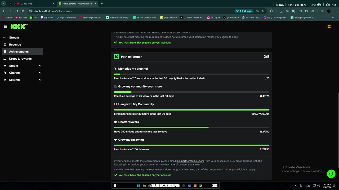Go to the Stream sidebar page
The width and height of the screenshot is (339, 190).
(23, 37)
